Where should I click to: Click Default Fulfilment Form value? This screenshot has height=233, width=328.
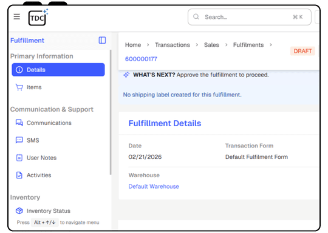click(256, 157)
